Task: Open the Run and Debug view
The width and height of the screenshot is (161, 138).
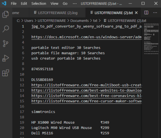Action: tap(5, 58)
